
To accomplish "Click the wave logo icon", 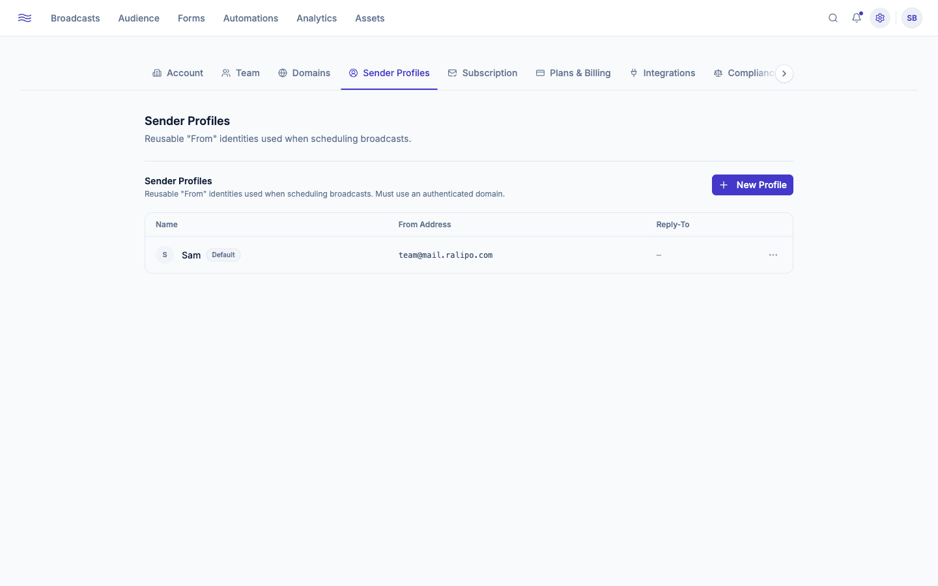I will (x=25, y=18).
